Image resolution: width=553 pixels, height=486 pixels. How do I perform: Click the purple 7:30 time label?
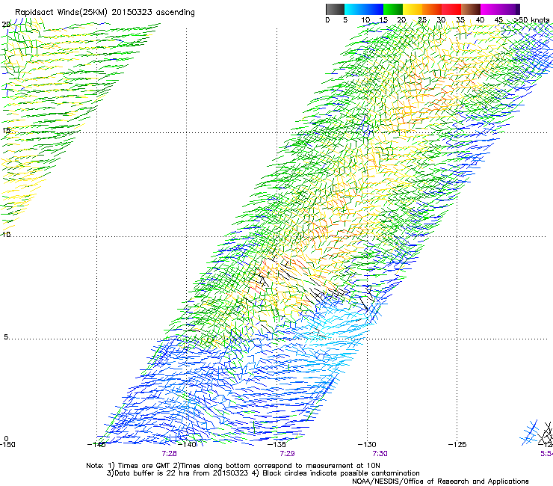point(380,454)
